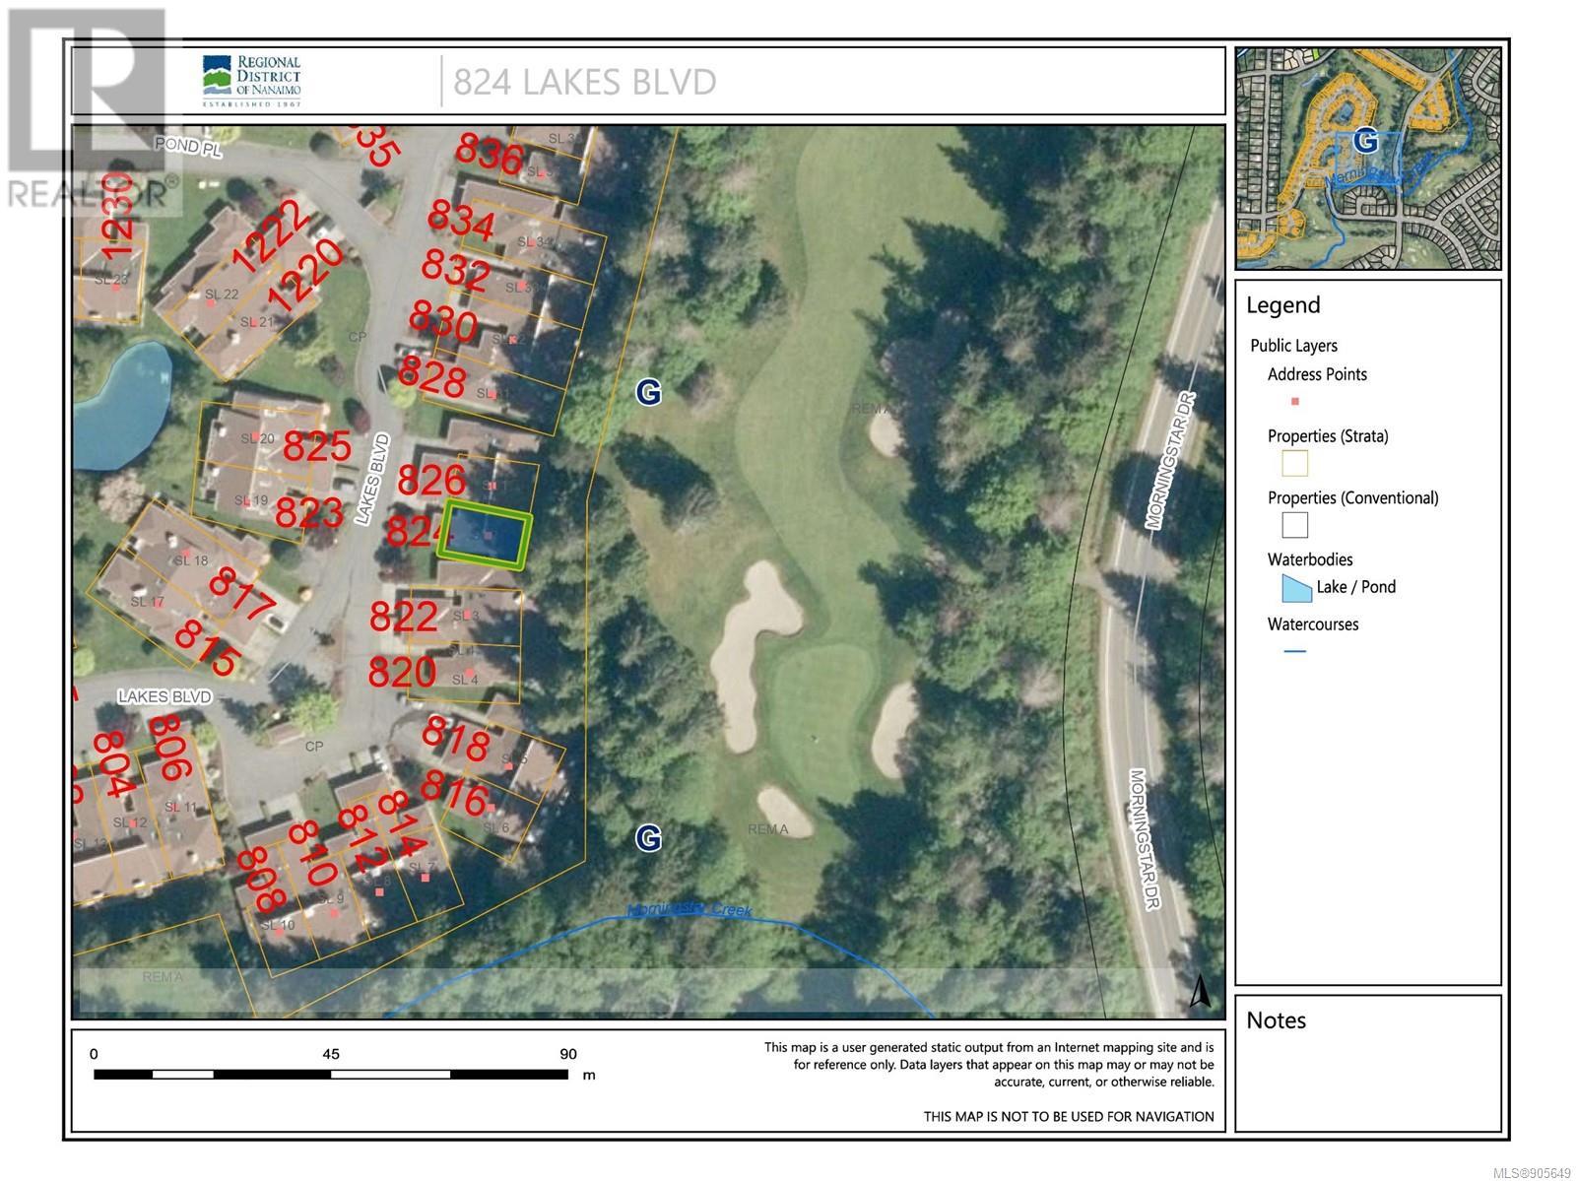Viewport: 1576px width, 1181px height.
Task: Select the green highlighted parcel at 824
Action: click(486, 535)
